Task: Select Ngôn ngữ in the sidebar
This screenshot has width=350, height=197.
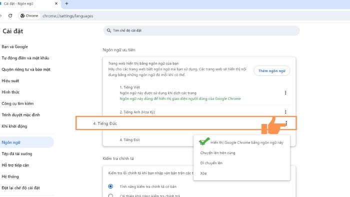Action: pos(26,142)
